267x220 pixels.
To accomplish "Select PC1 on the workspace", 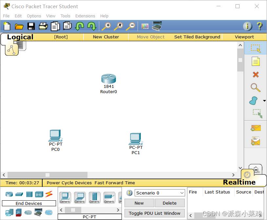I will click(136, 139).
